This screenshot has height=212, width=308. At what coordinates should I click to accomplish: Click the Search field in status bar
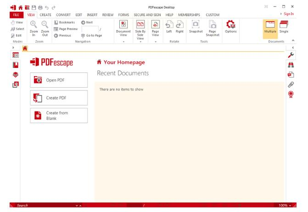[45, 205]
